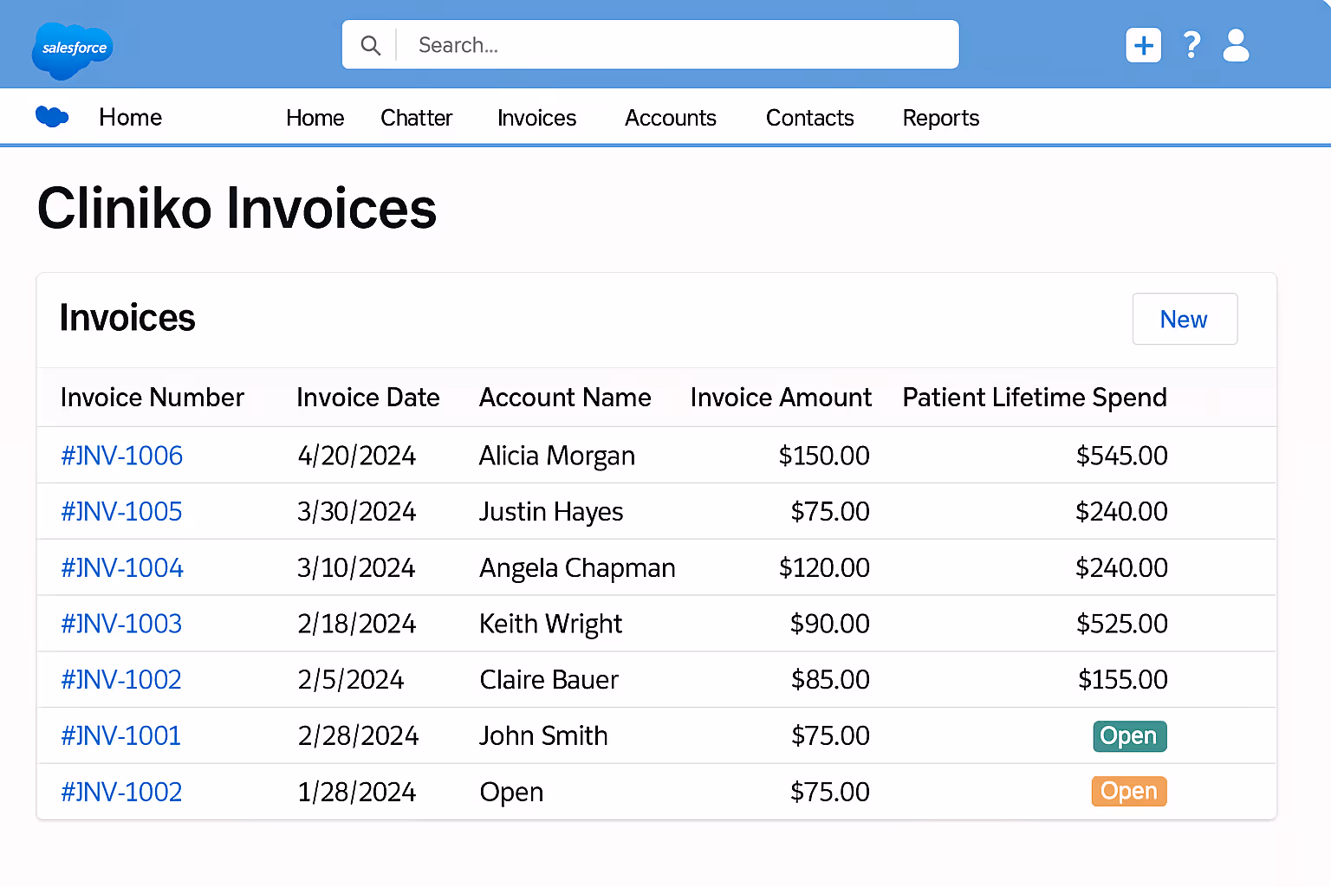Screen dimensions: 1331x887
Task: Click the $545.00 lifetime spend value
Action: point(1122,456)
